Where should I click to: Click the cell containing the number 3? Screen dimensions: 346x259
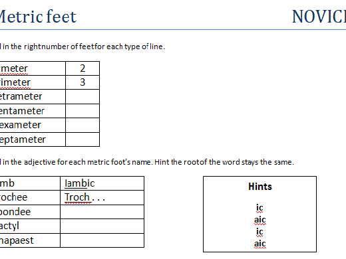(83, 82)
